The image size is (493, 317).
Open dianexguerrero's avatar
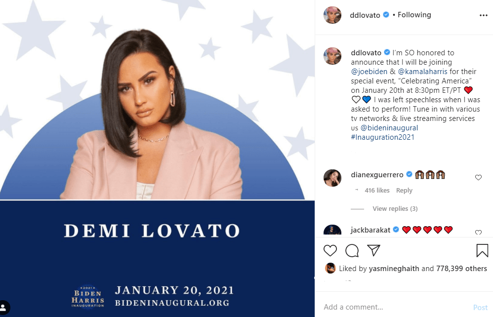(x=332, y=178)
